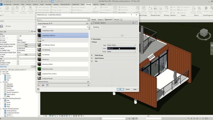Select the Air material thumbnail icon
Screen dimensions: 213x120
click(x=39, y=40)
